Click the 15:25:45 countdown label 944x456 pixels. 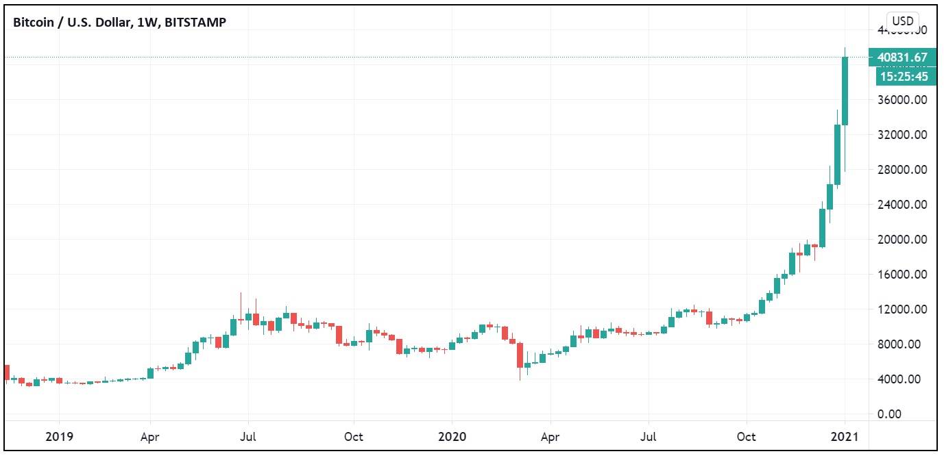901,77
